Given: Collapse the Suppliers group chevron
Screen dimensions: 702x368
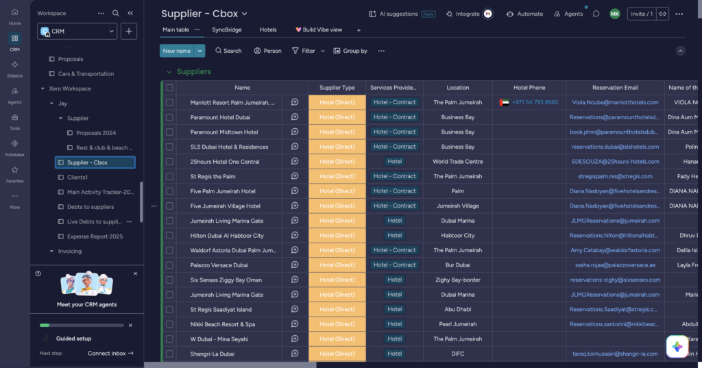Looking at the screenshot, I should (169, 72).
